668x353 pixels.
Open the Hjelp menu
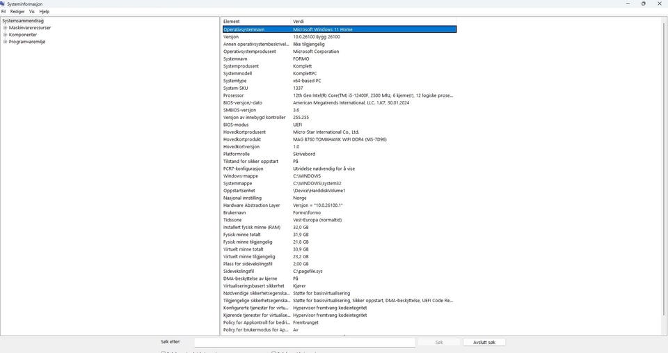[x=45, y=12]
